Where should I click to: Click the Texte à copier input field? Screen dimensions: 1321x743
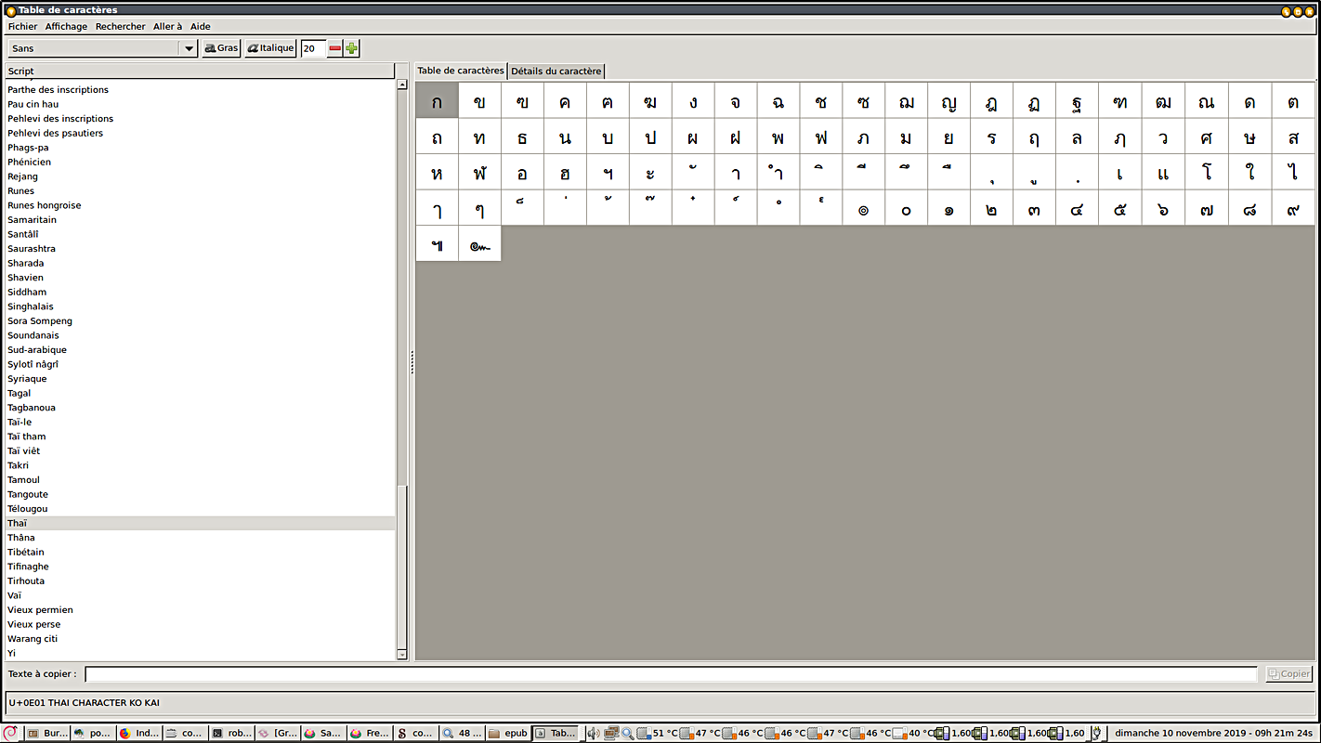click(x=671, y=674)
